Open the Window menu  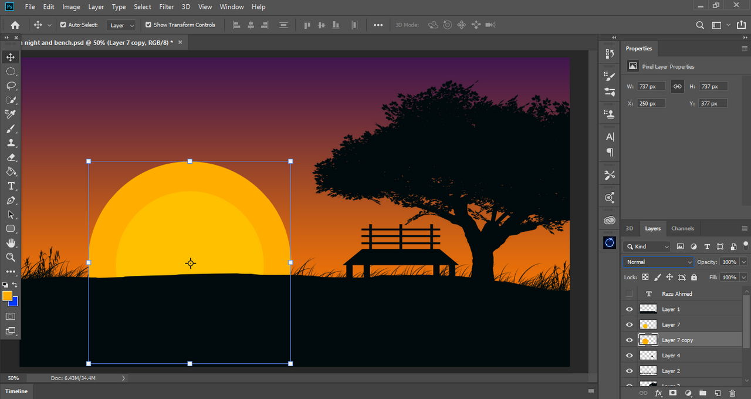(232, 7)
